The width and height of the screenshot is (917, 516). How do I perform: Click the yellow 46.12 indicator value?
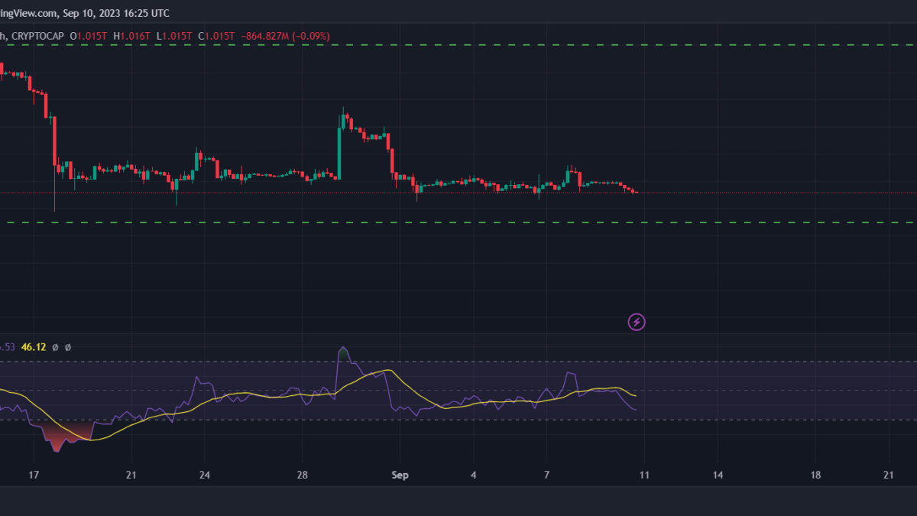pyautogui.click(x=34, y=347)
